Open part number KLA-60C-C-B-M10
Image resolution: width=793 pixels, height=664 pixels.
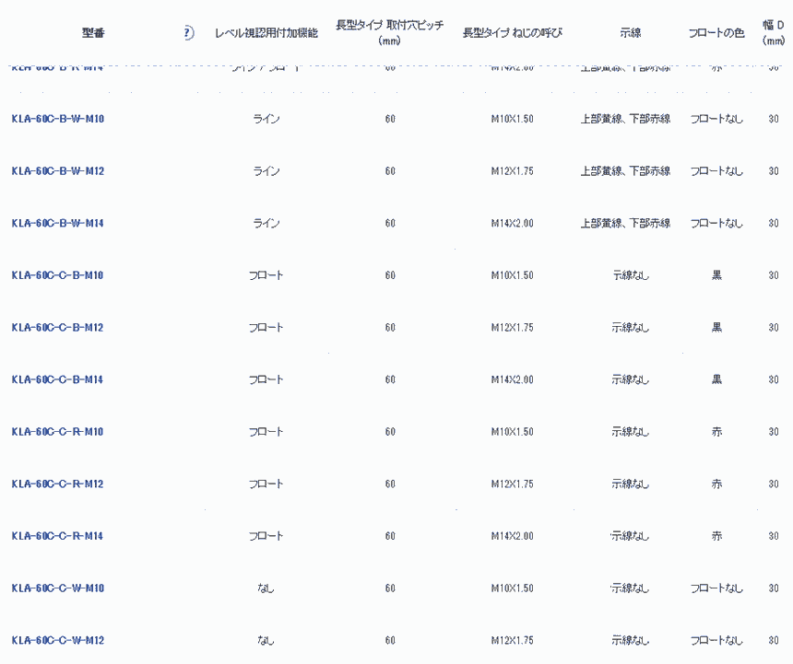tap(57, 275)
